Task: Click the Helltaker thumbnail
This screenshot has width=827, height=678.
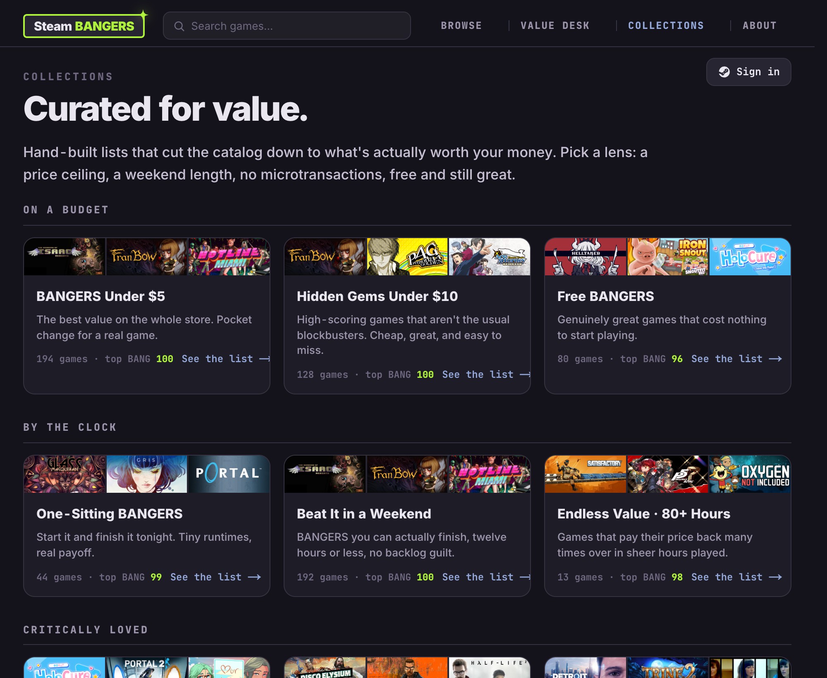Action: click(586, 257)
